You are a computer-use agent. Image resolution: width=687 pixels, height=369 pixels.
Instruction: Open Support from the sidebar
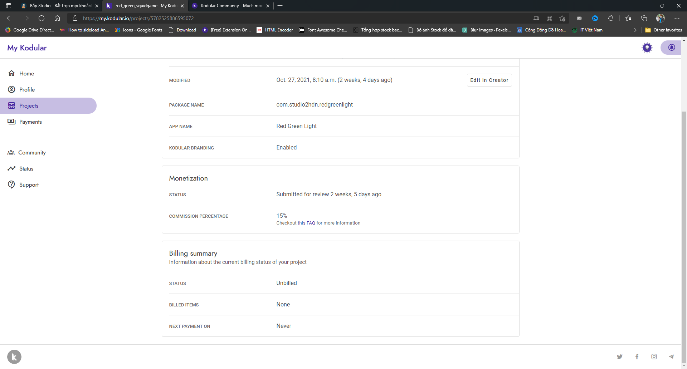tap(48, 184)
